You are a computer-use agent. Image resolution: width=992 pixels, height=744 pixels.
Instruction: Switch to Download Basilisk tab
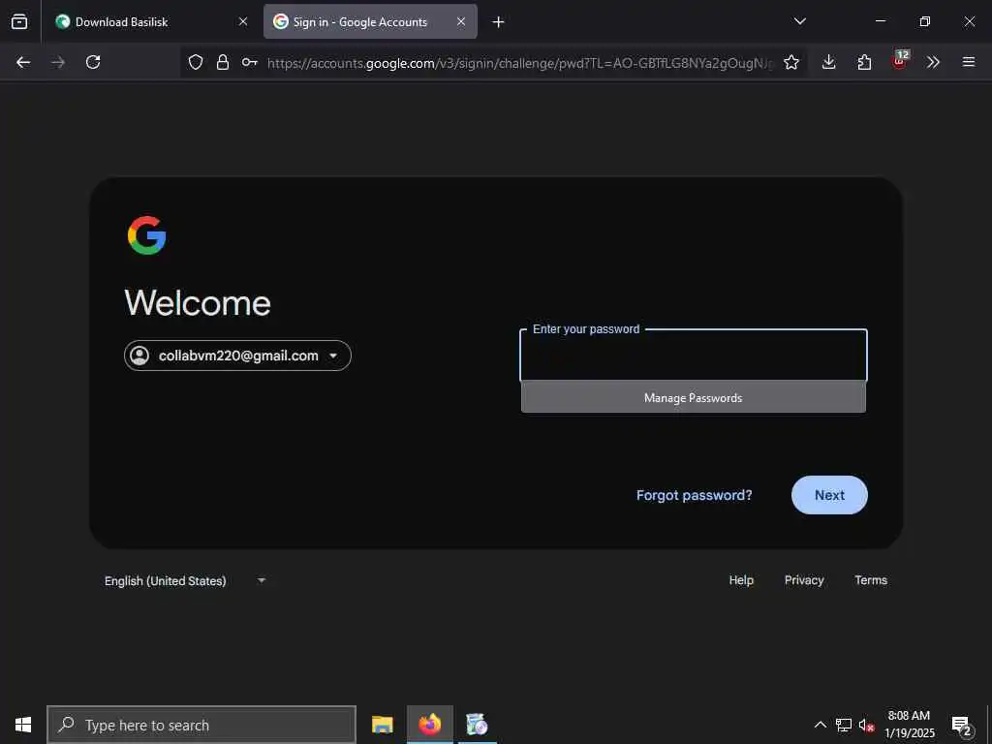tap(152, 21)
